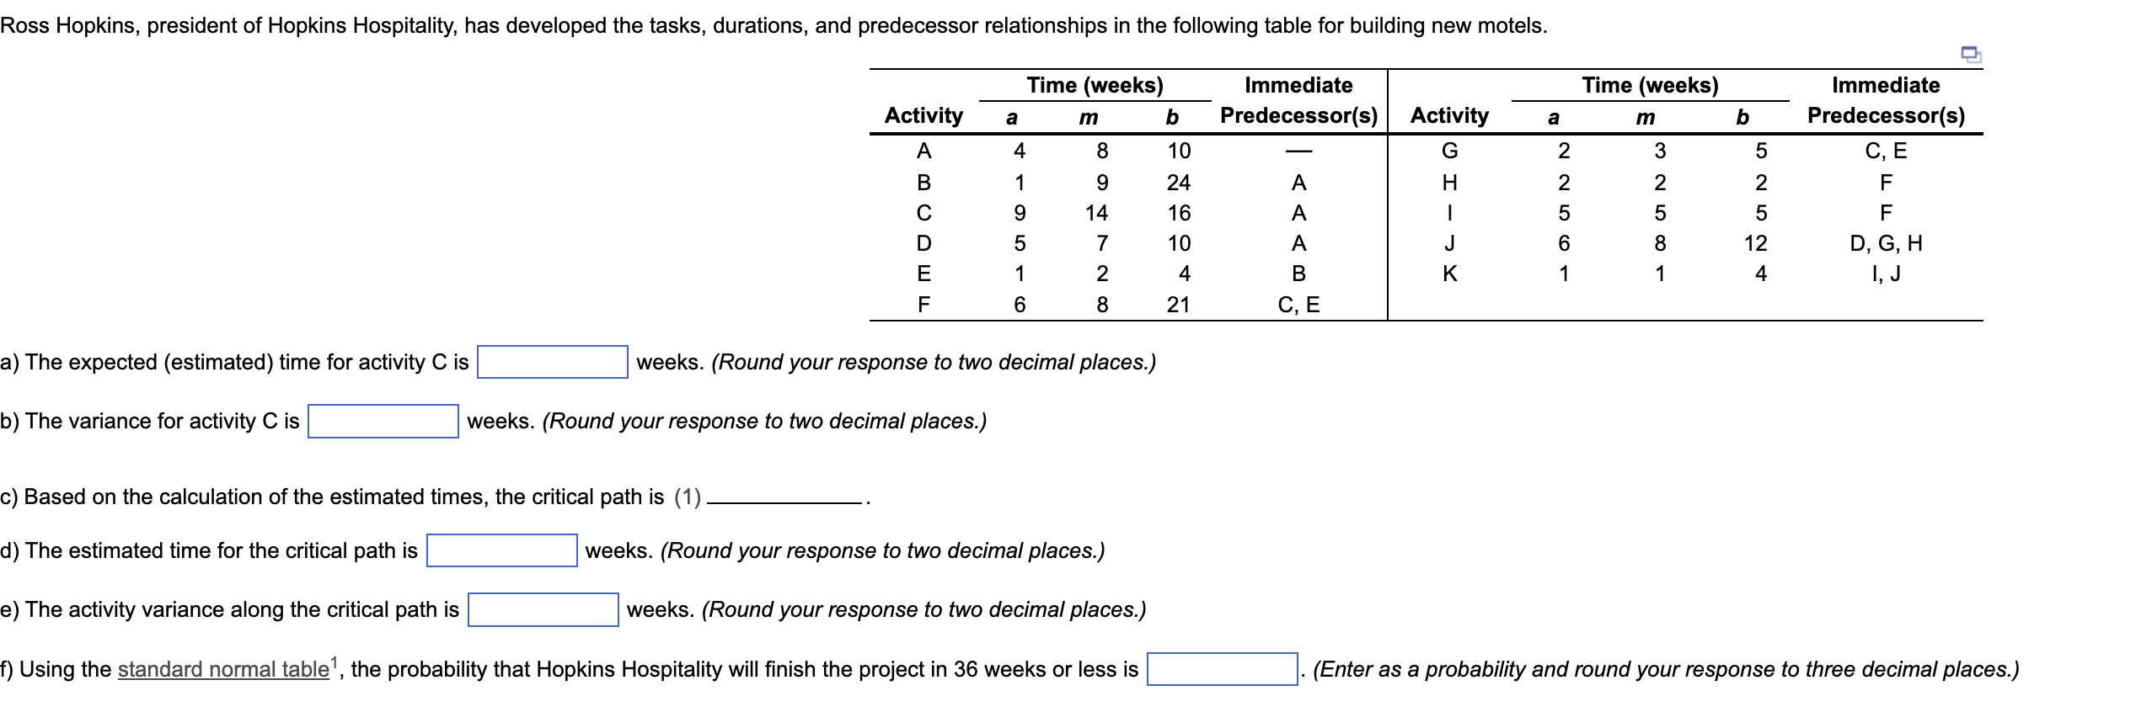Click the part a question text
Image resolution: width=2152 pixels, height=712 pixels.
tap(238, 363)
